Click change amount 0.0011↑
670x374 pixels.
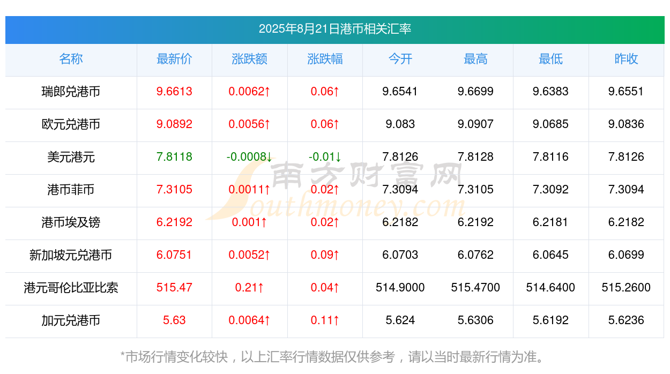(x=250, y=190)
